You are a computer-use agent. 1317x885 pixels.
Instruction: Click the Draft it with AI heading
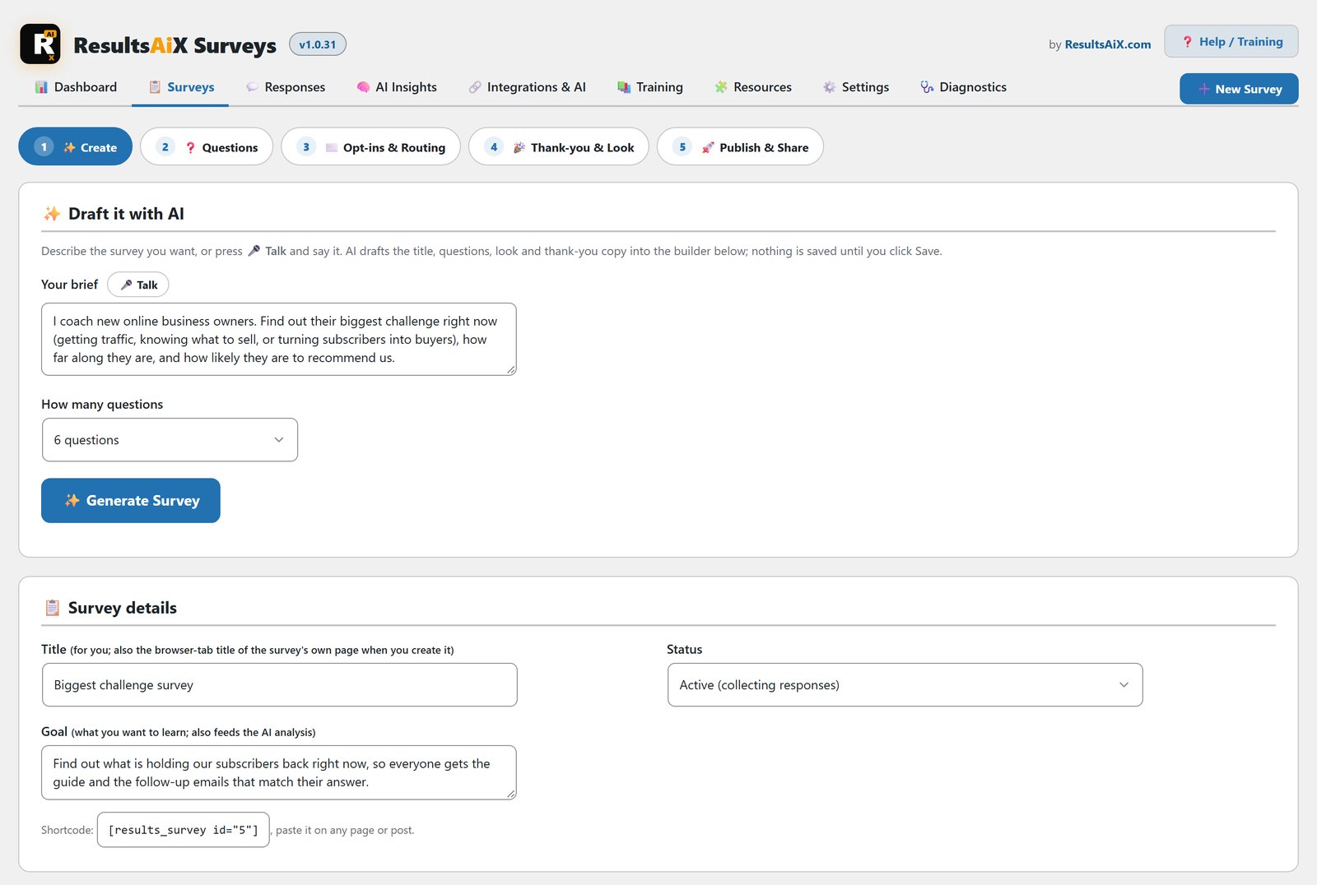[x=126, y=214]
